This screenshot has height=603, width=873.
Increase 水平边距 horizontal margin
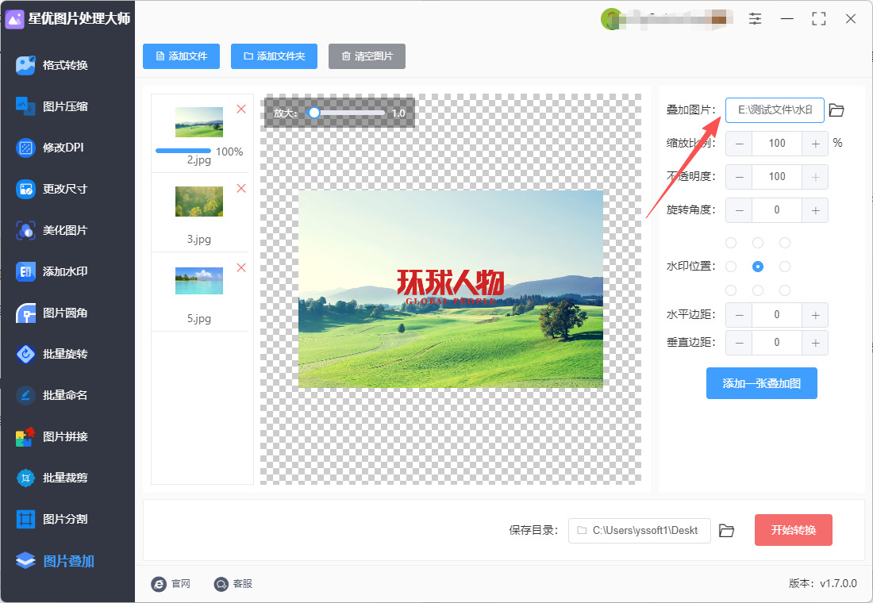815,315
